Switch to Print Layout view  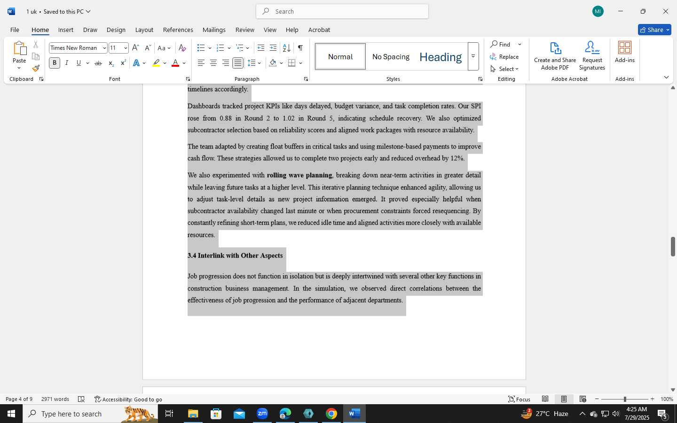564,399
